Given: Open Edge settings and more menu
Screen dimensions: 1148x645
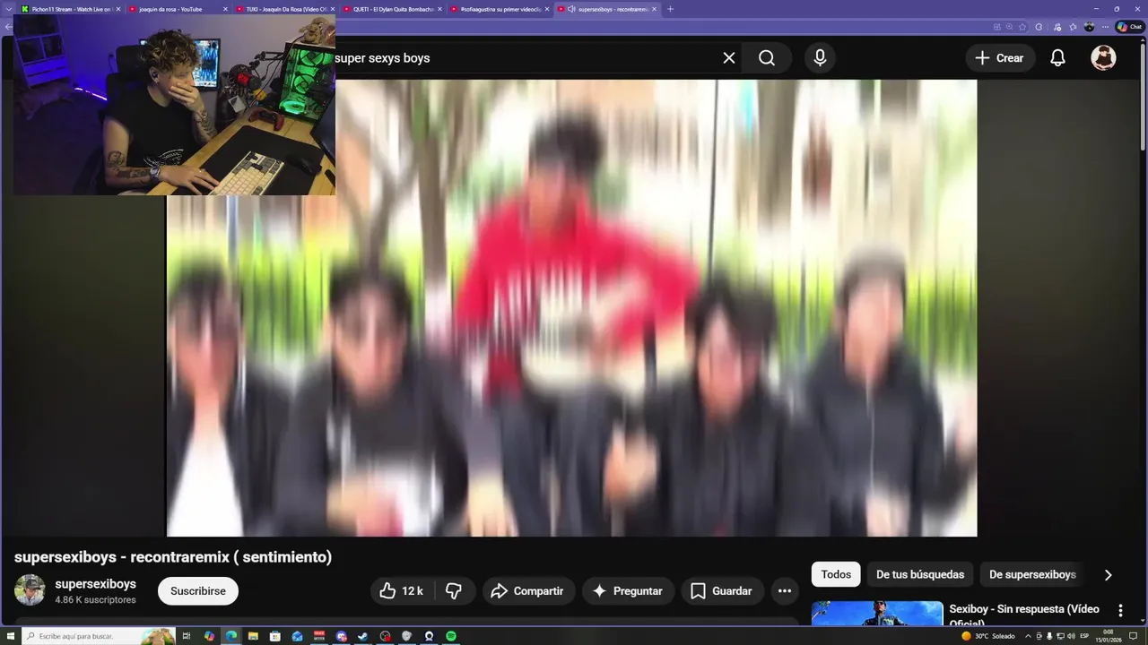Looking at the screenshot, I should click(x=1105, y=27).
